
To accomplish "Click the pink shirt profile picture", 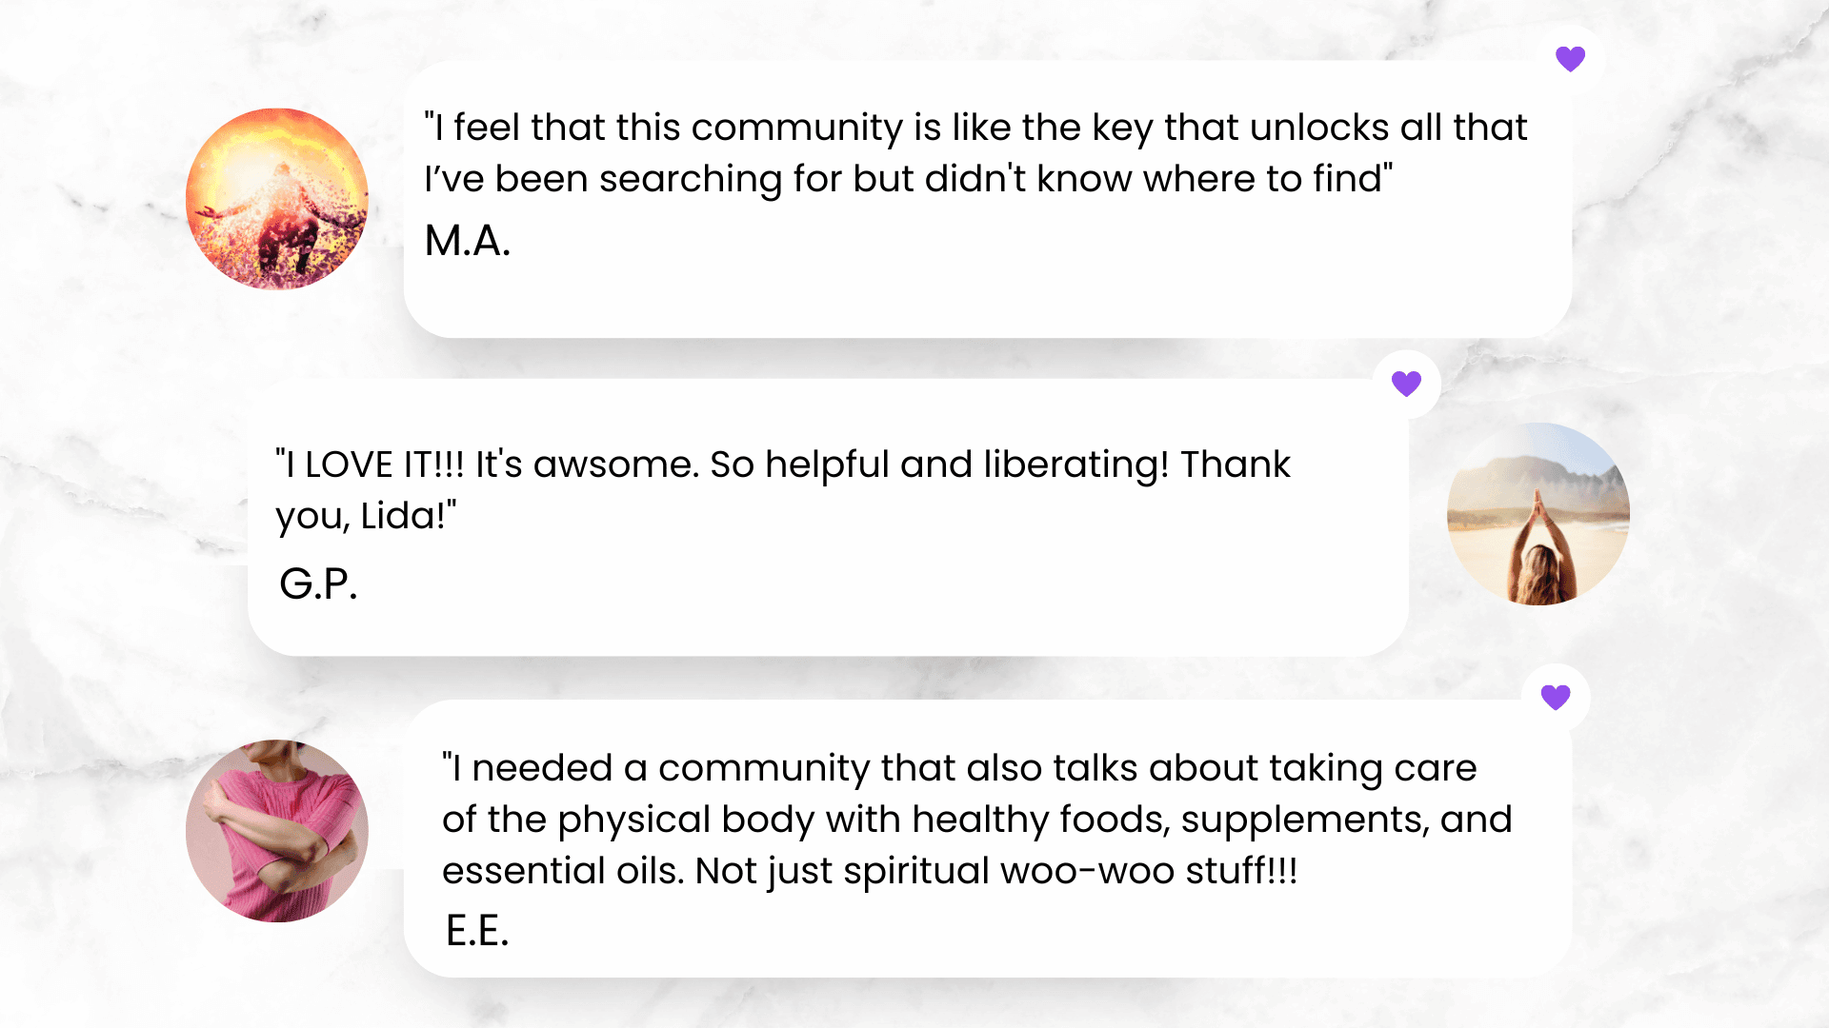I will pyautogui.click(x=277, y=831).
